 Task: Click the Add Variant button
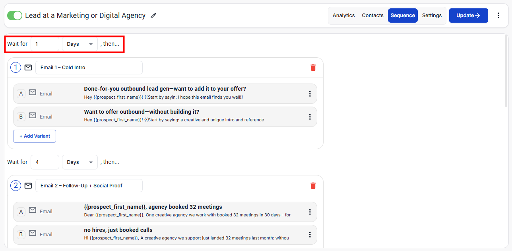coord(35,136)
